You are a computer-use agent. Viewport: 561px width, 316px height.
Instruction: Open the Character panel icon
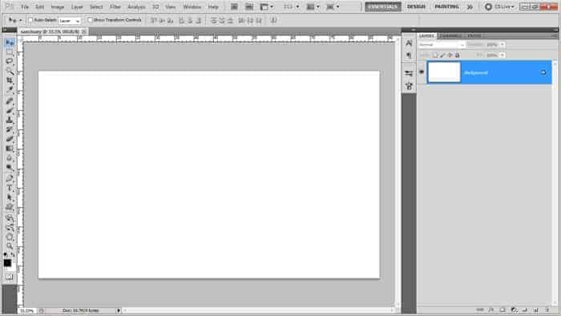tap(409, 43)
